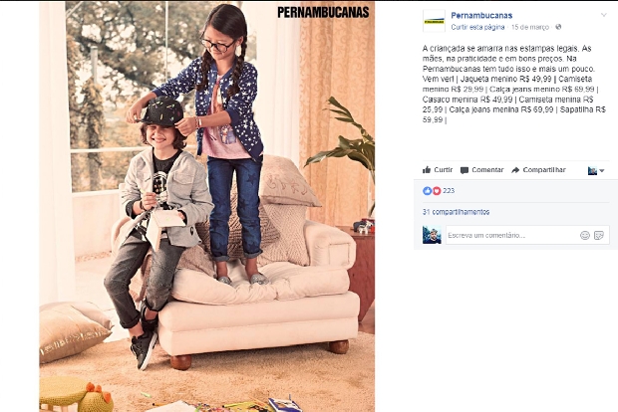Open the sticker picker icon
Screen dimensions: 618x412
599,235
